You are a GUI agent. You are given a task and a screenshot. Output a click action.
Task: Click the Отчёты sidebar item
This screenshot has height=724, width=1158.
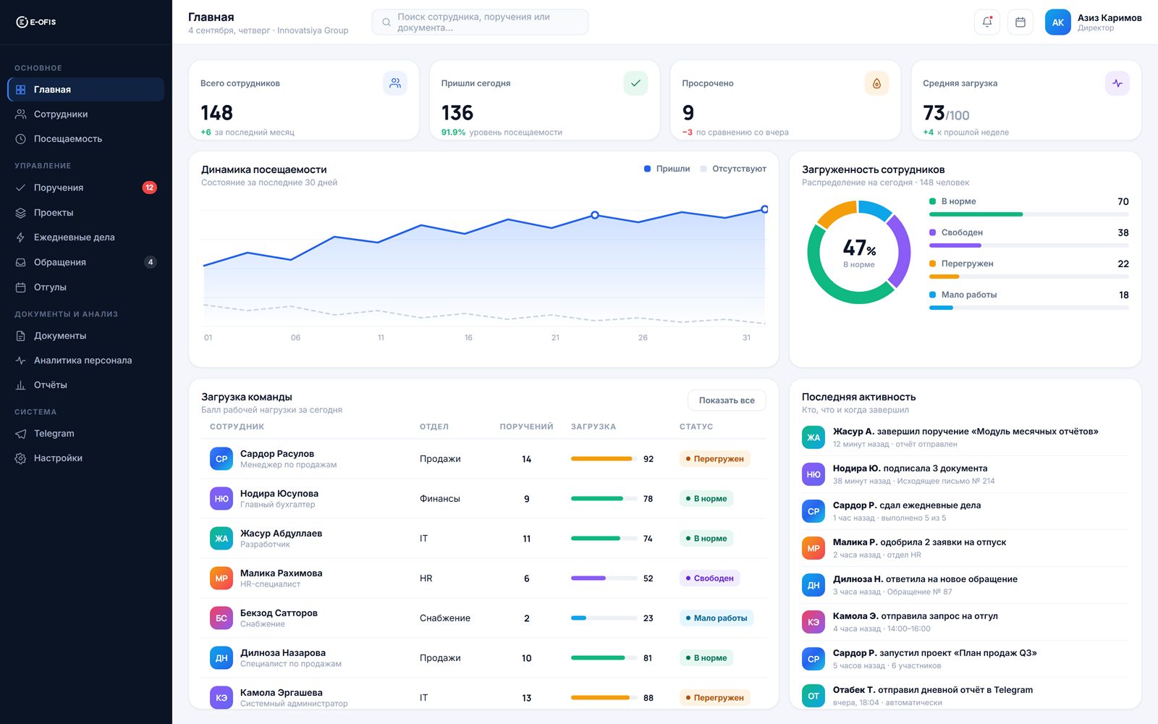[86, 385]
